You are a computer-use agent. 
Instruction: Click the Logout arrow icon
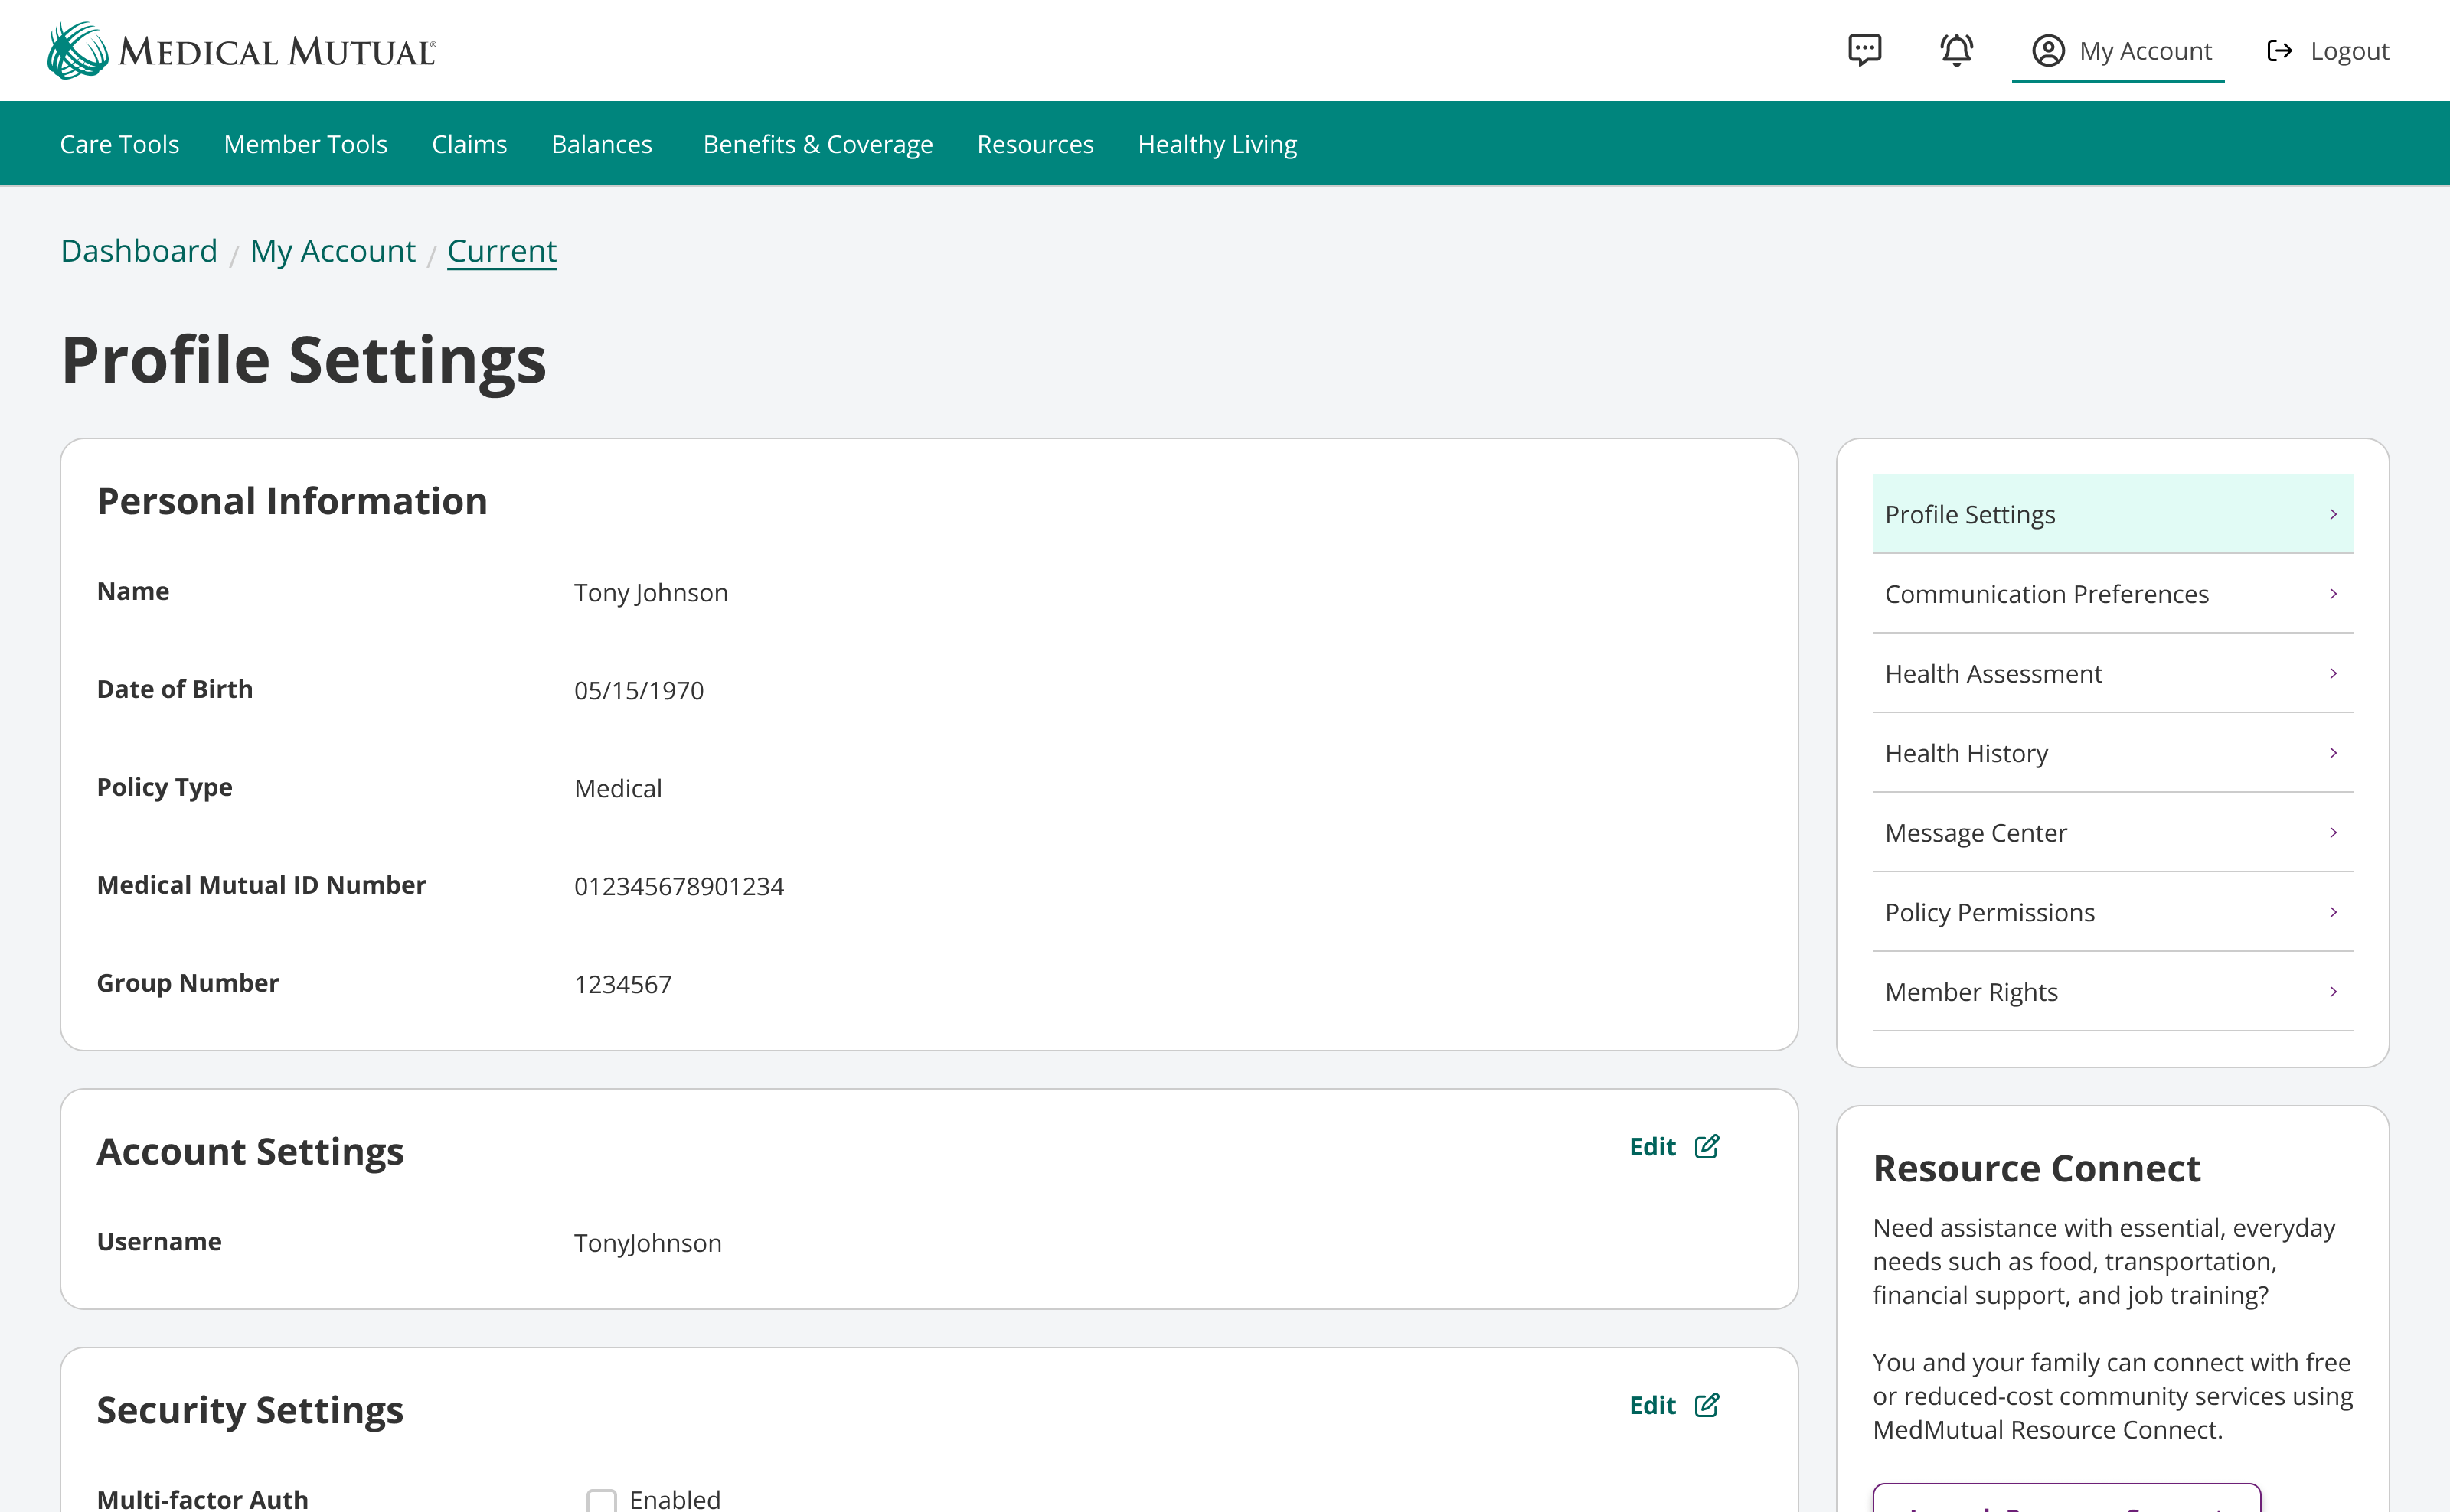tap(2279, 50)
